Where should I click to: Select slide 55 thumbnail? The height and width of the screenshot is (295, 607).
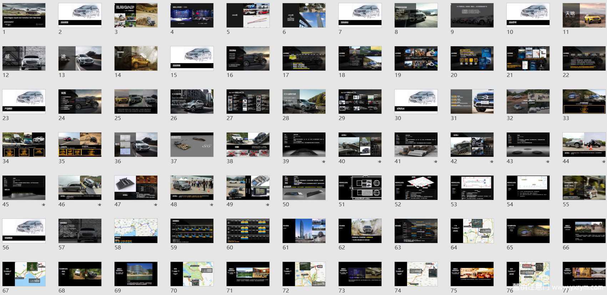pos(584,188)
